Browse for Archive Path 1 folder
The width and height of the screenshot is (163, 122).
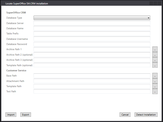point(155,49)
